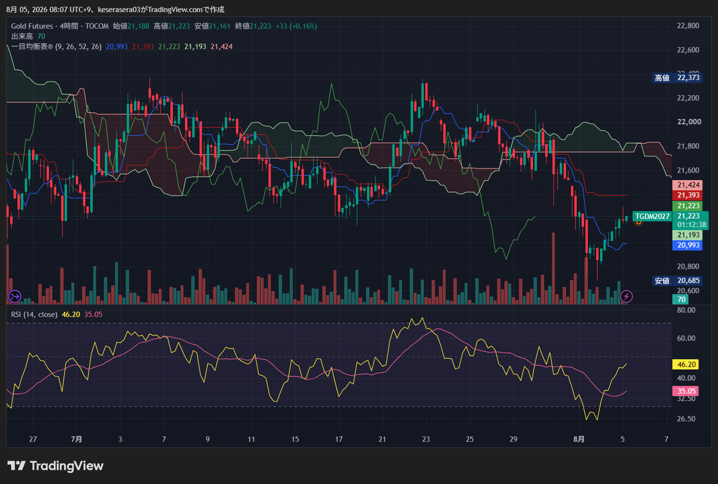Click the 出来高 volume legend

coord(28,36)
